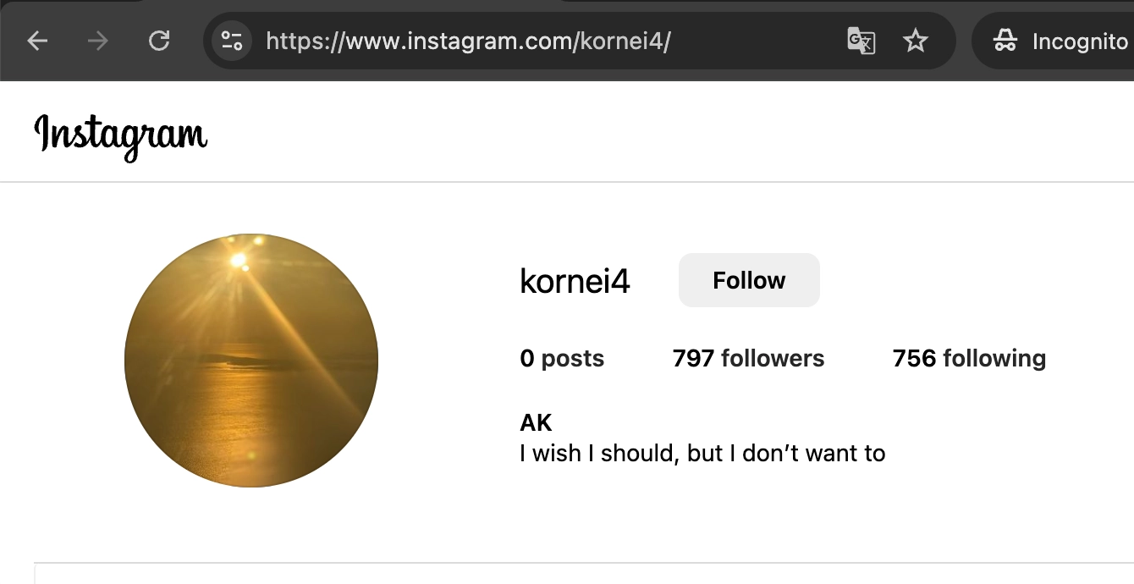Viewport: 1134px width, 584px height.
Task: Navigate back with the back arrow
Action: (x=37, y=40)
